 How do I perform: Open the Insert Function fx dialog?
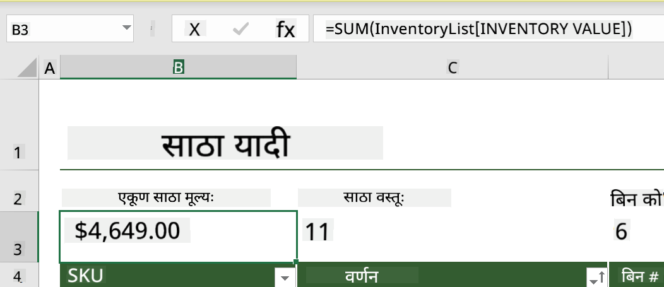pyautogui.click(x=285, y=29)
